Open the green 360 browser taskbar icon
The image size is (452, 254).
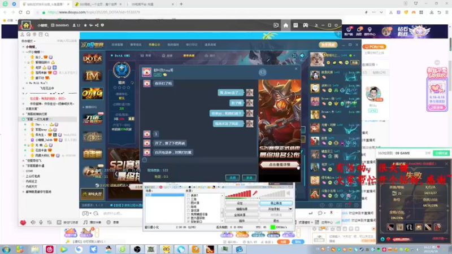pos(123,249)
